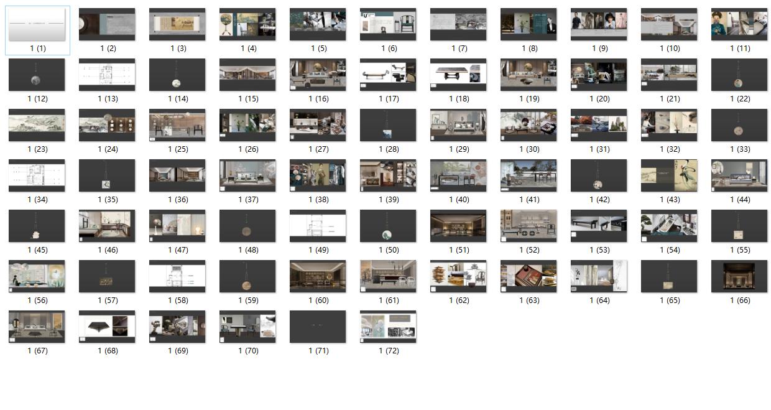Viewport: 771px width, 410px height.
Task: Select image 1 (51) dark interior
Action: coord(458,226)
